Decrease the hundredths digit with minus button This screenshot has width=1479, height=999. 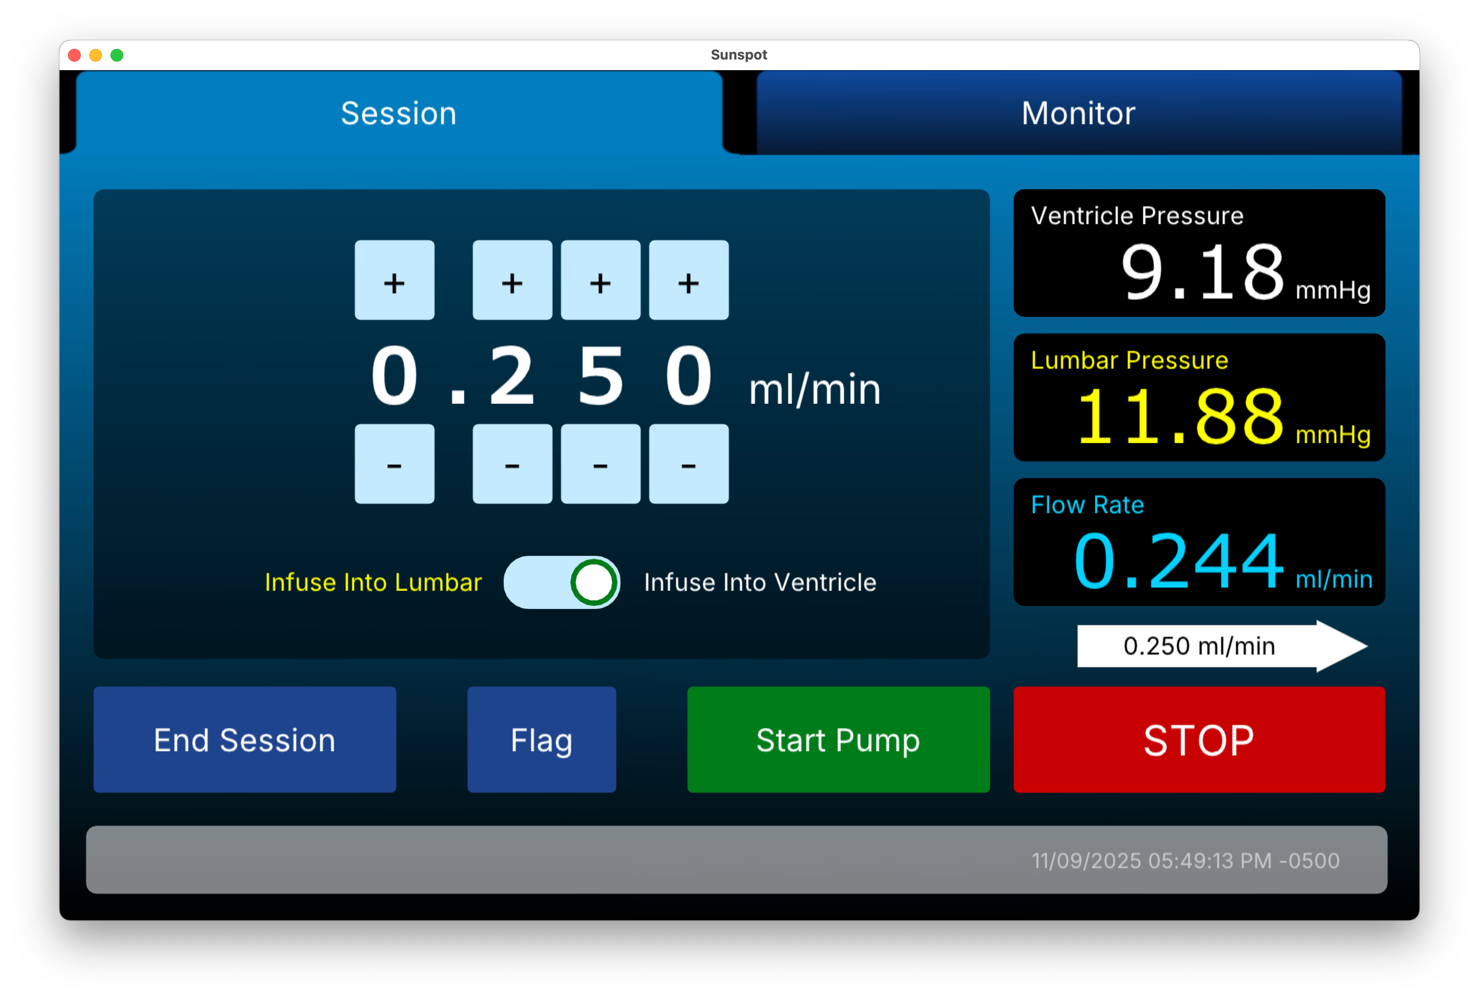(x=600, y=464)
